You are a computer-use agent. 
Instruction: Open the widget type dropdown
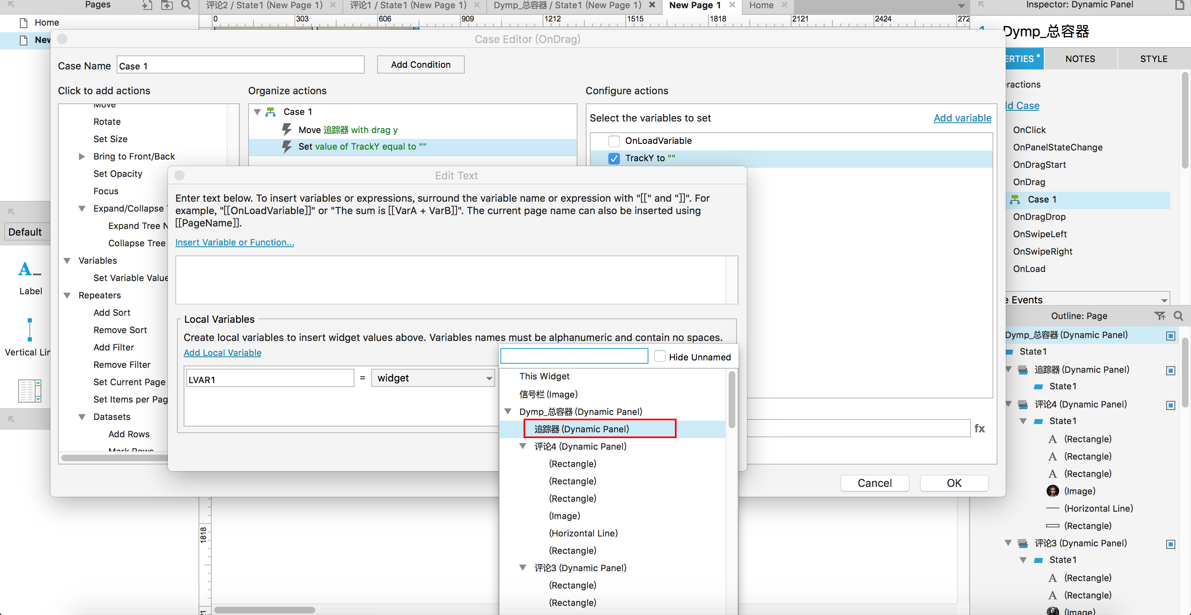[x=433, y=378]
